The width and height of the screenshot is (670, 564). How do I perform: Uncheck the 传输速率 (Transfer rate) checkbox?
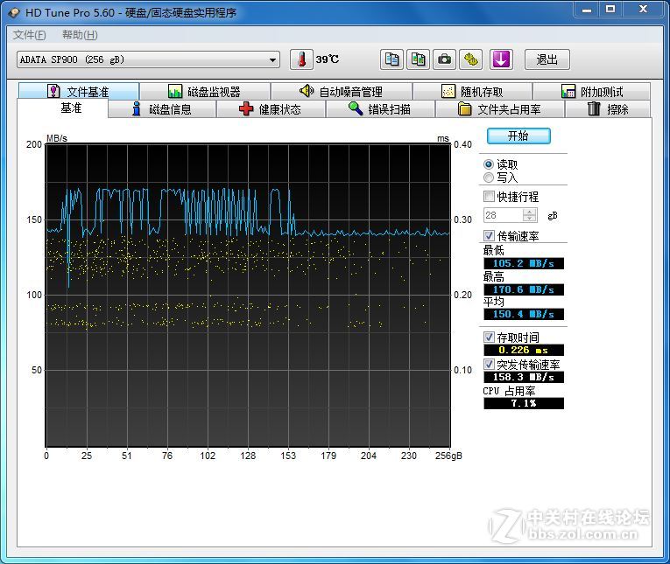click(490, 236)
